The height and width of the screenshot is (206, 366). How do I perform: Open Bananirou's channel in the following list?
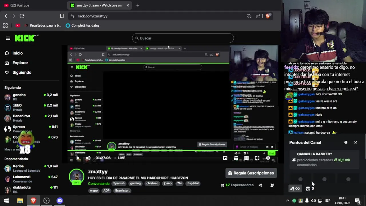point(31,118)
